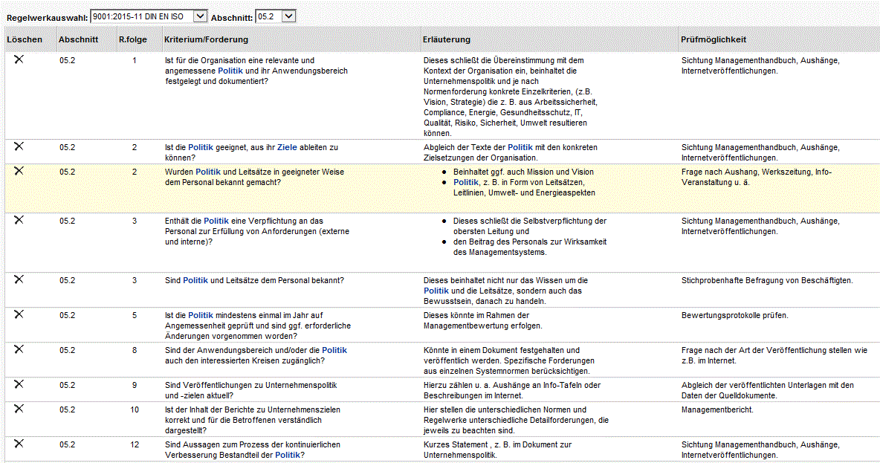Screen dimensions: 880x463
Task: Delete row 'Enthält die Politik eine Verpflichtung'
Action: [19, 220]
